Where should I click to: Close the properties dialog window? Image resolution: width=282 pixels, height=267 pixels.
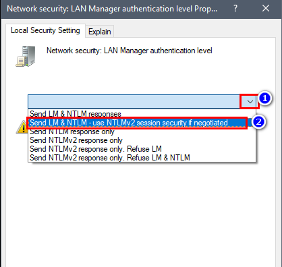tap(266, 9)
